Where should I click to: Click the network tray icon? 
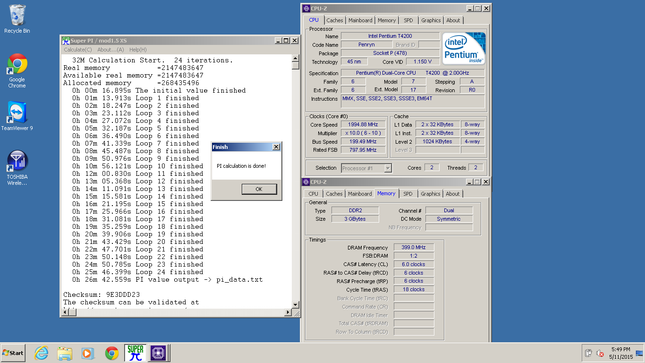(x=639, y=353)
